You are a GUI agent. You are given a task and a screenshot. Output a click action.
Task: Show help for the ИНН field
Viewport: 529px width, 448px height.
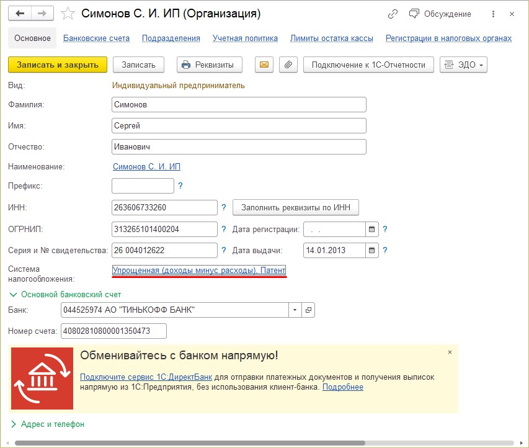pyautogui.click(x=224, y=207)
